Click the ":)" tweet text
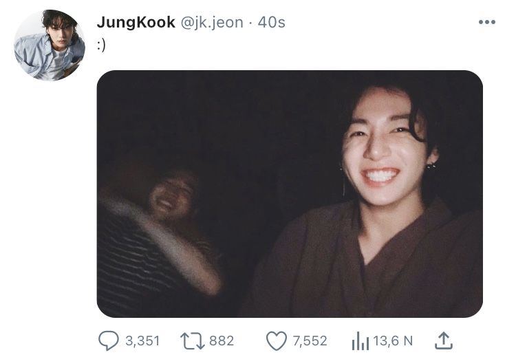This screenshot has height=355, width=516. click(x=101, y=45)
